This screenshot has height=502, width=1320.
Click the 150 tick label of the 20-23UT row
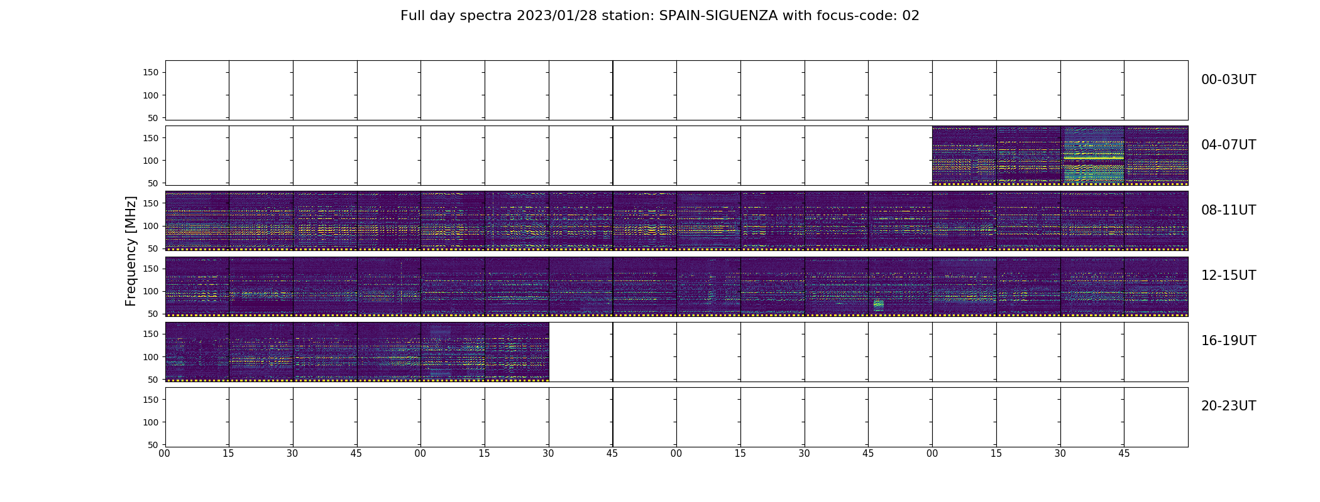click(x=151, y=399)
